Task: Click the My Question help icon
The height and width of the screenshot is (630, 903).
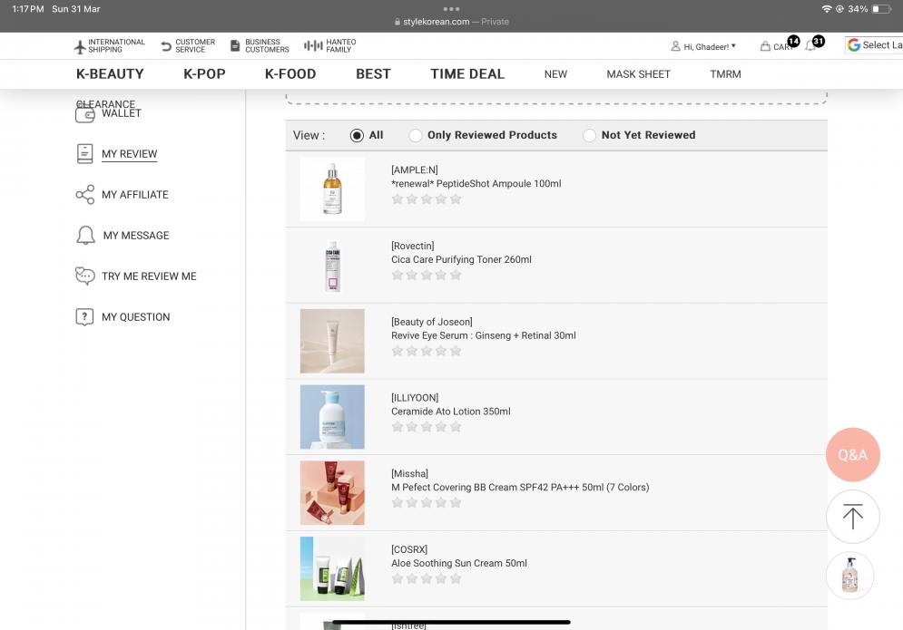Action: 84,317
